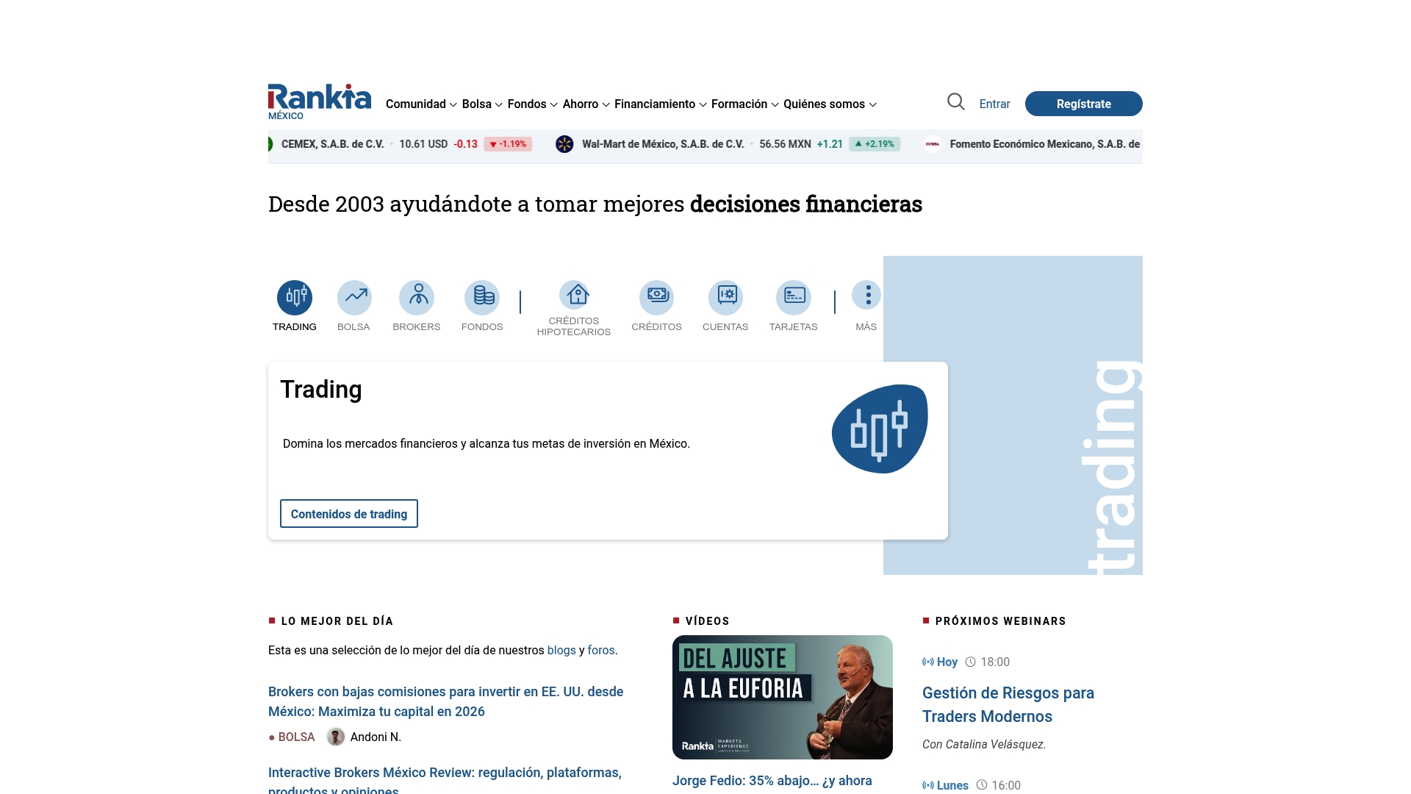The width and height of the screenshot is (1411, 794).
Task: Open the Tarjetas card icon
Action: (x=793, y=294)
